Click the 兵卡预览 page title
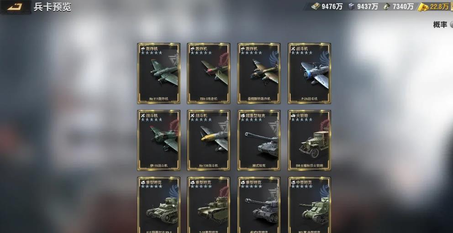Image resolution: width=453 pixels, height=233 pixels. tap(53, 7)
